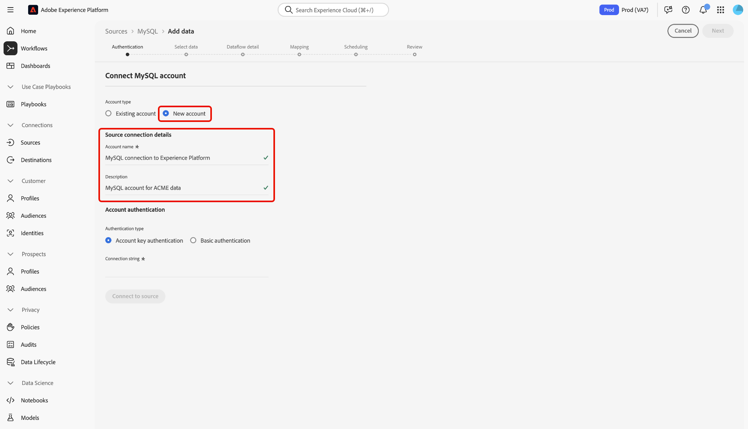Click the Identities icon in sidebar
Screen dimensions: 748x429
(x=11, y=233)
